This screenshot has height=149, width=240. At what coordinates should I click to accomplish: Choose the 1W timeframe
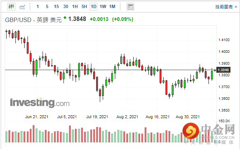(x=103, y=7)
